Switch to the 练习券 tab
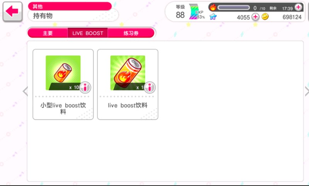This screenshot has width=309, height=186. tap(131, 33)
